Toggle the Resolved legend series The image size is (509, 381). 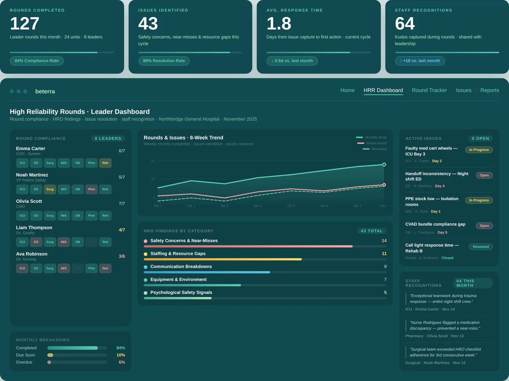(x=375, y=149)
